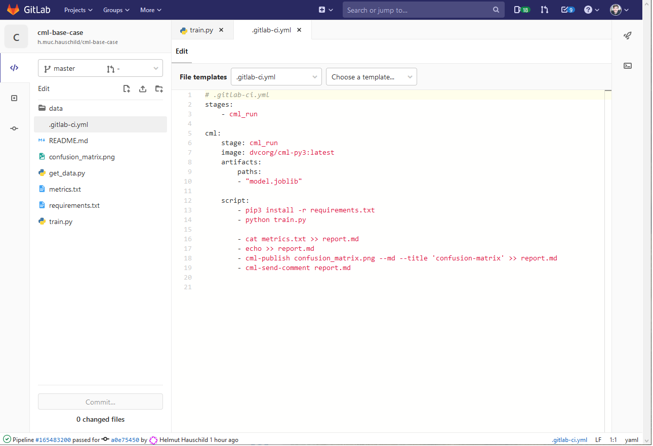653x446 pixels.
Task: Click the search or jump to field
Action: point(424,10)
